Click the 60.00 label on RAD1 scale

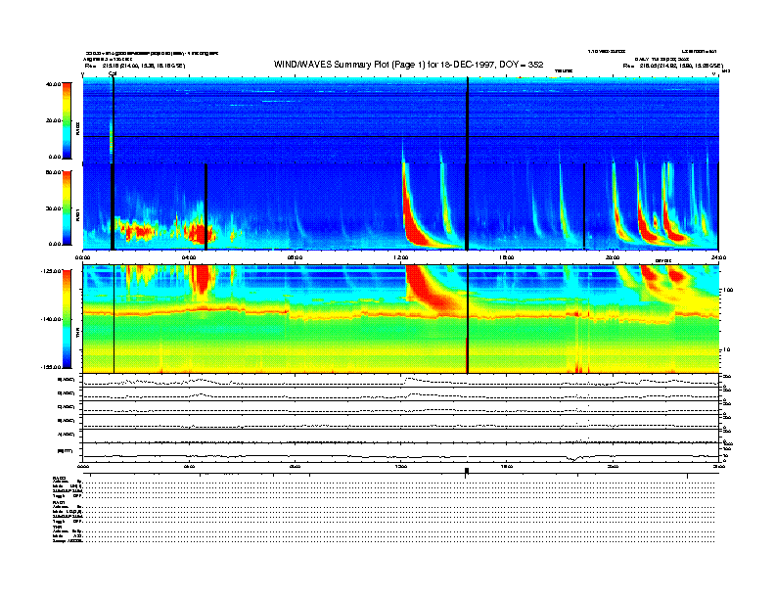click(53, 172)
